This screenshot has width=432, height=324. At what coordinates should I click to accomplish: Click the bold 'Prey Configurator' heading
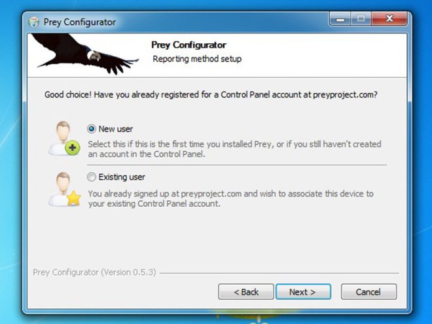pos(189,45)
